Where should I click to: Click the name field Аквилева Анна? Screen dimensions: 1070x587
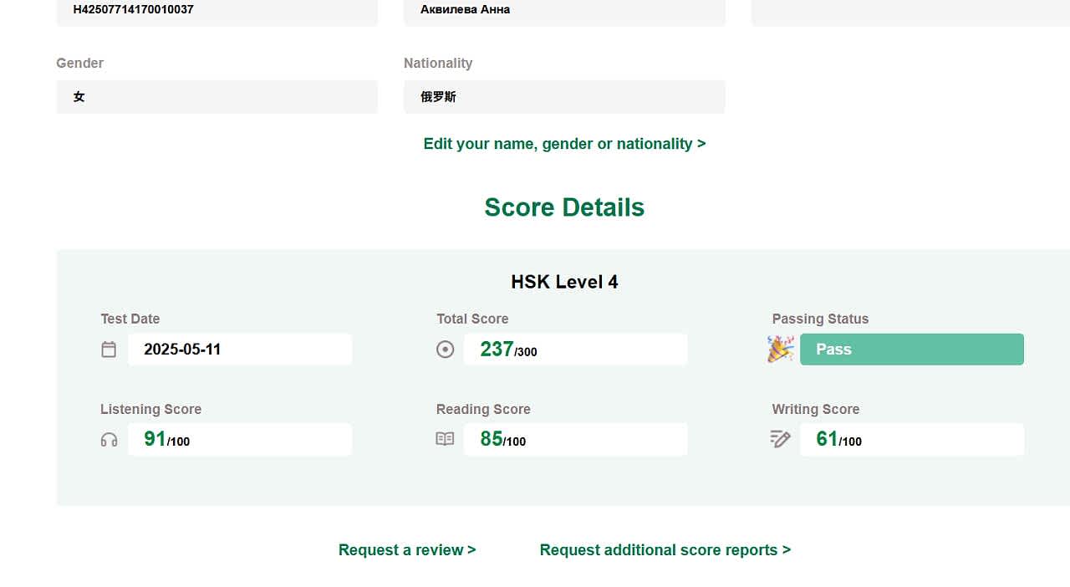pyautogui.click(x=564, y=12)
